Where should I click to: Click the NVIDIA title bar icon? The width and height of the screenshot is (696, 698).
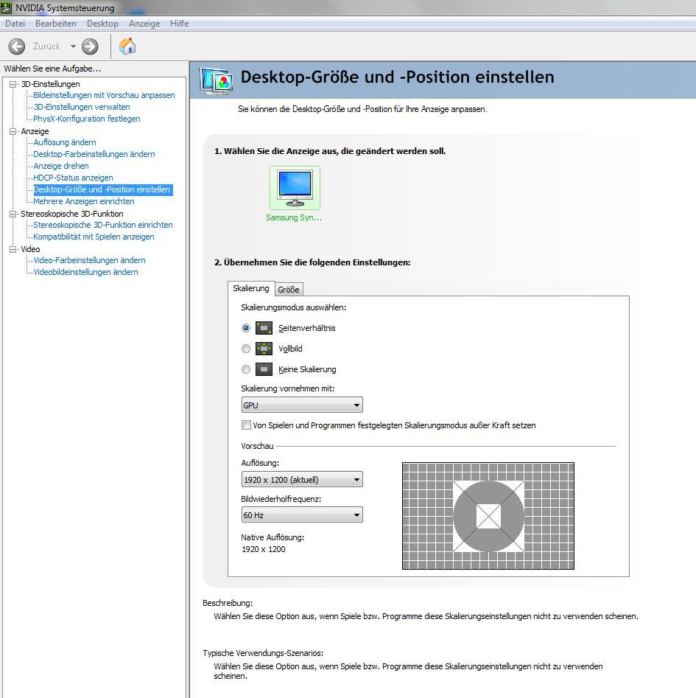(x=6, y=7)
